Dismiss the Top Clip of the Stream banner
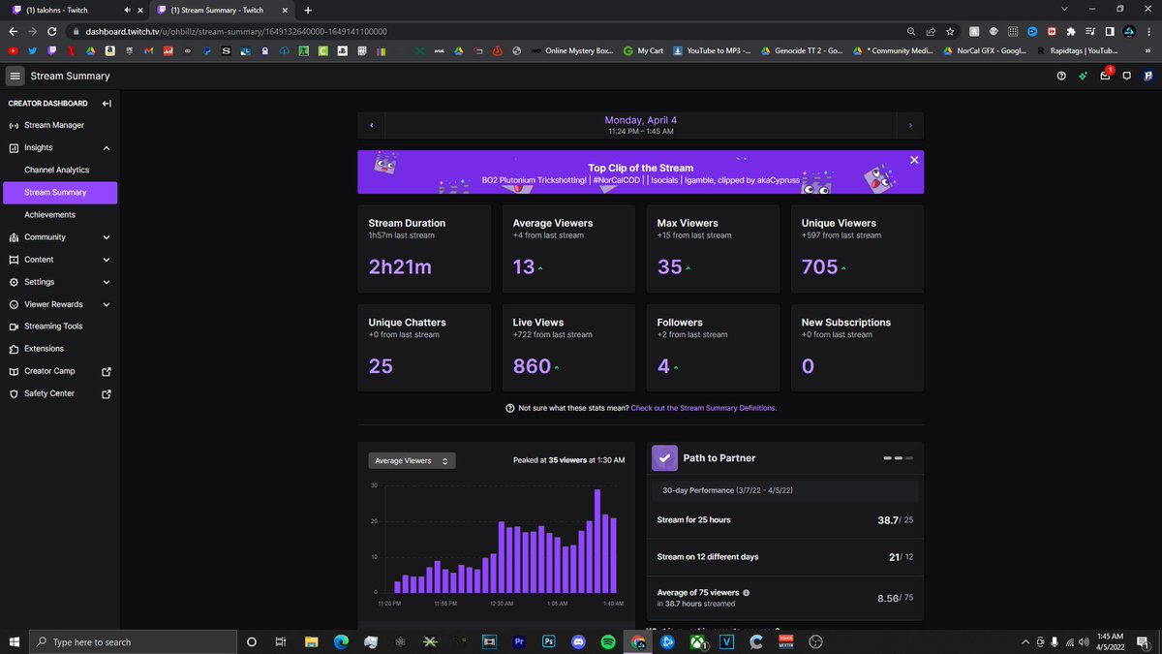 (914, 160)
